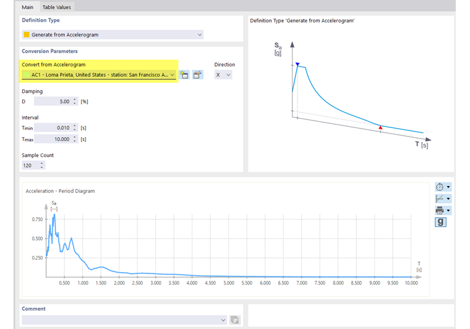Click the yellow Definition Type color square

point(27,35)
